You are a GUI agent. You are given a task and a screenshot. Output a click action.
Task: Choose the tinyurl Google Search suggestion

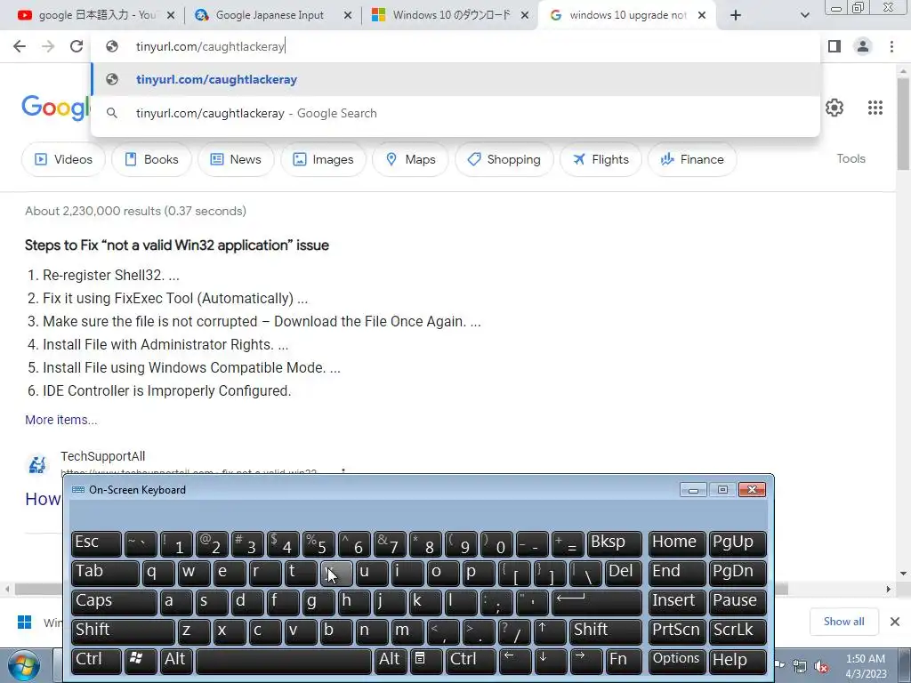click(x=455, y=113)
